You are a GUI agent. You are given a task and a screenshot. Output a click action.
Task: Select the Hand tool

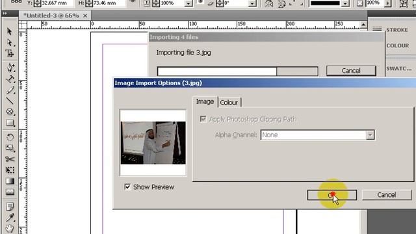[x=10, y=228]
